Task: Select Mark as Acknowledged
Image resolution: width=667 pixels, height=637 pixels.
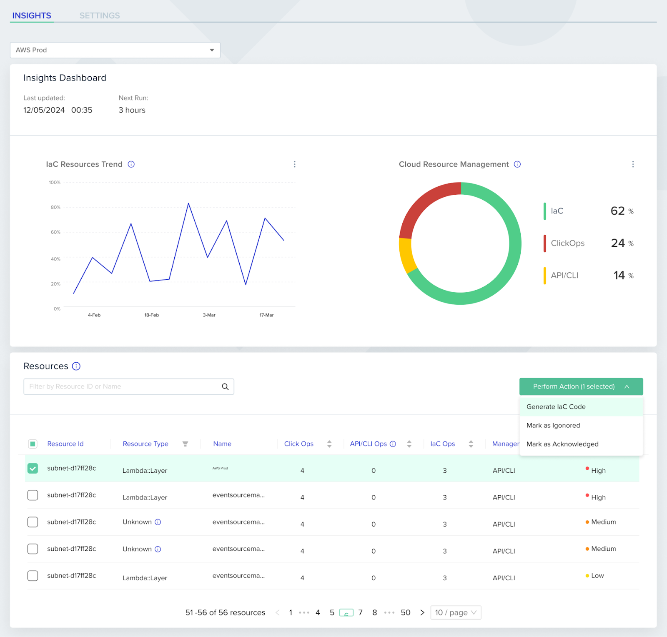Action: (x=581, y=444)
